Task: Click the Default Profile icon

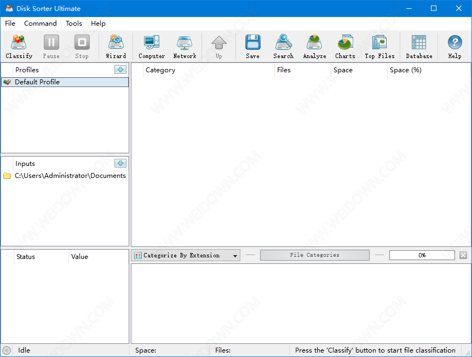Action: [7, 82]
